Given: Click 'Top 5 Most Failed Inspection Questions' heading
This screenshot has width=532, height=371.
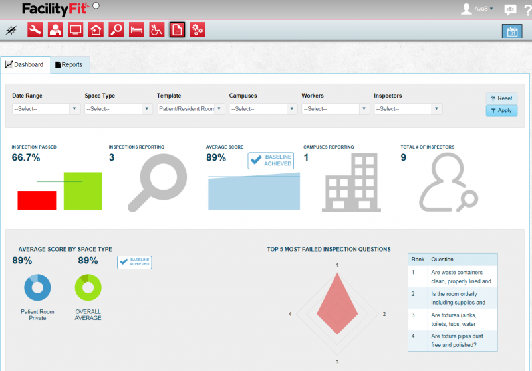Looking at the screenshot, I should [329, 249].
